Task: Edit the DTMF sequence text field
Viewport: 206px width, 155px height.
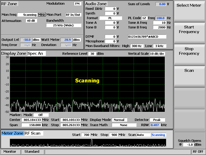Action: [x=147, y=37]
